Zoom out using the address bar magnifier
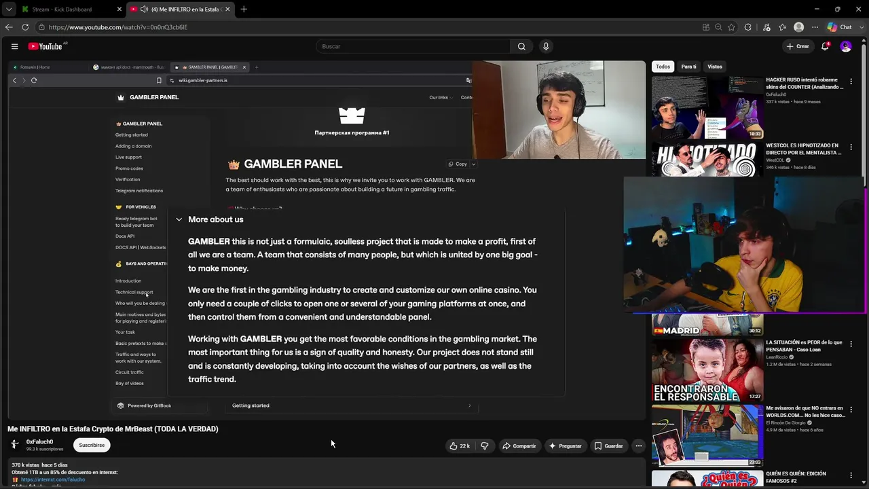This screenshot has height=489, width=869. [x=718, y=27]
